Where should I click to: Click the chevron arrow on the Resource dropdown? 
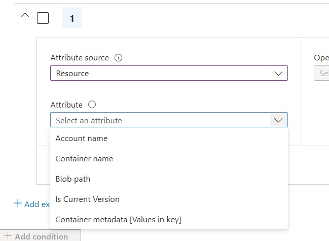(x=278, y=73)
